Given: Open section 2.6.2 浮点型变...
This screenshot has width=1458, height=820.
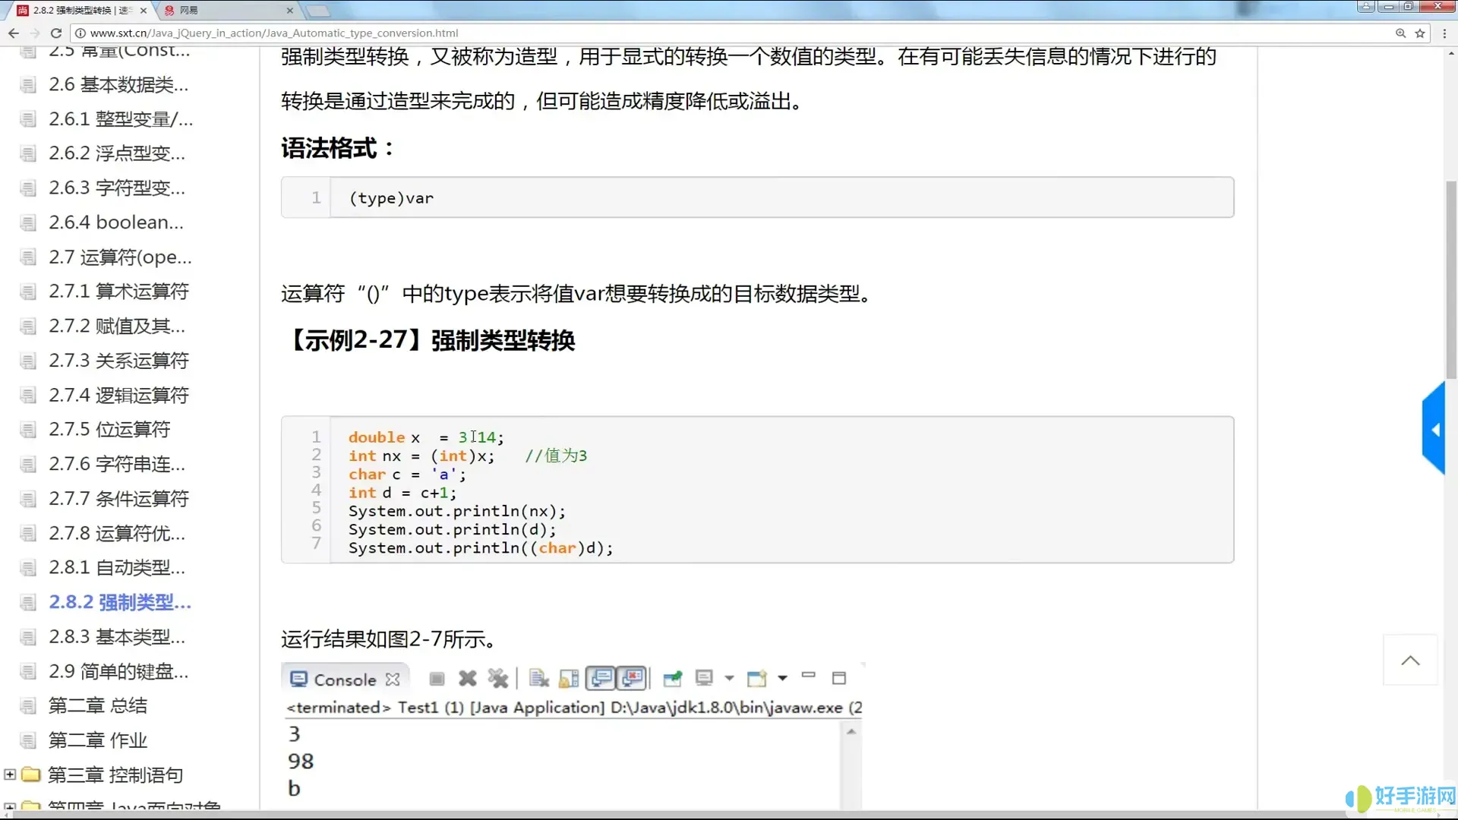Looking at the screenshot, I should point(117,153).
